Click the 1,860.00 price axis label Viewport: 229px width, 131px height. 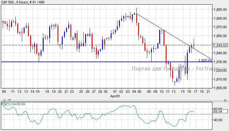click(x=220, y=36)
